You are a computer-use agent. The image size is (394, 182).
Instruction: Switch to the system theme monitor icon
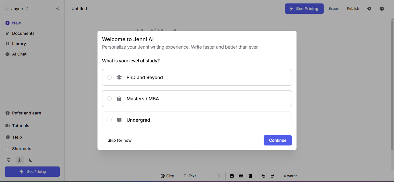pyautogui.click(x=9, y=160)
